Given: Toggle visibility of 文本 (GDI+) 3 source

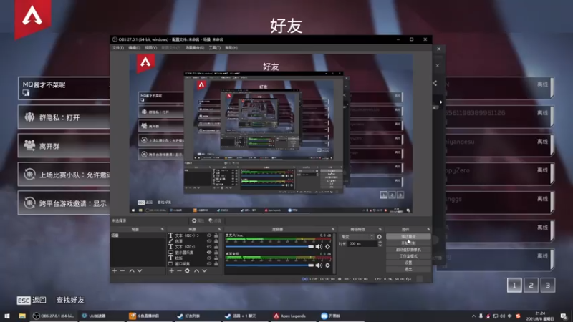Looking at the screenshot, I should tap(209, 235).
